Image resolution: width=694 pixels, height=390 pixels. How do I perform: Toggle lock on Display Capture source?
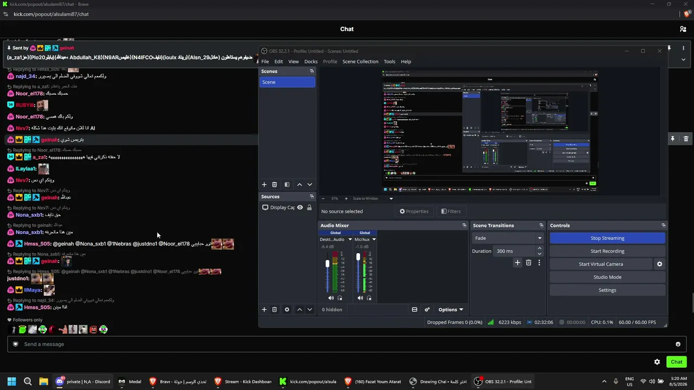[310, 207]
